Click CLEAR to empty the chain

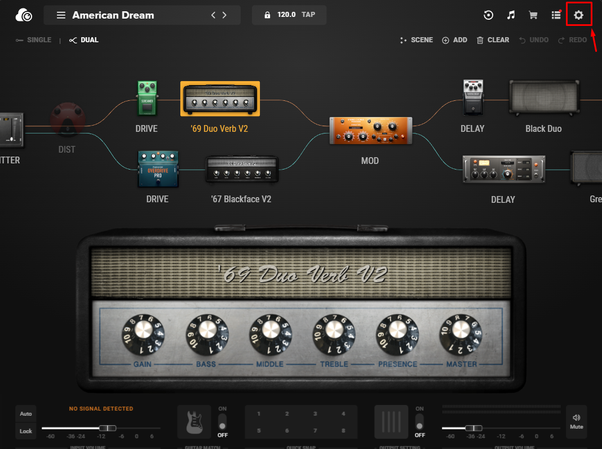click(493, 40)
